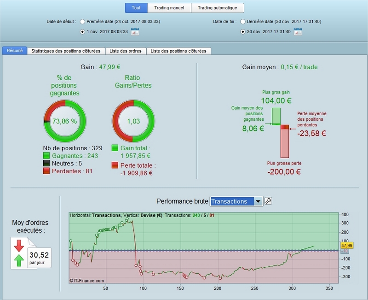Select the Dernière date radio button
This screenshot has height=300, width=368.
(243, 22)
